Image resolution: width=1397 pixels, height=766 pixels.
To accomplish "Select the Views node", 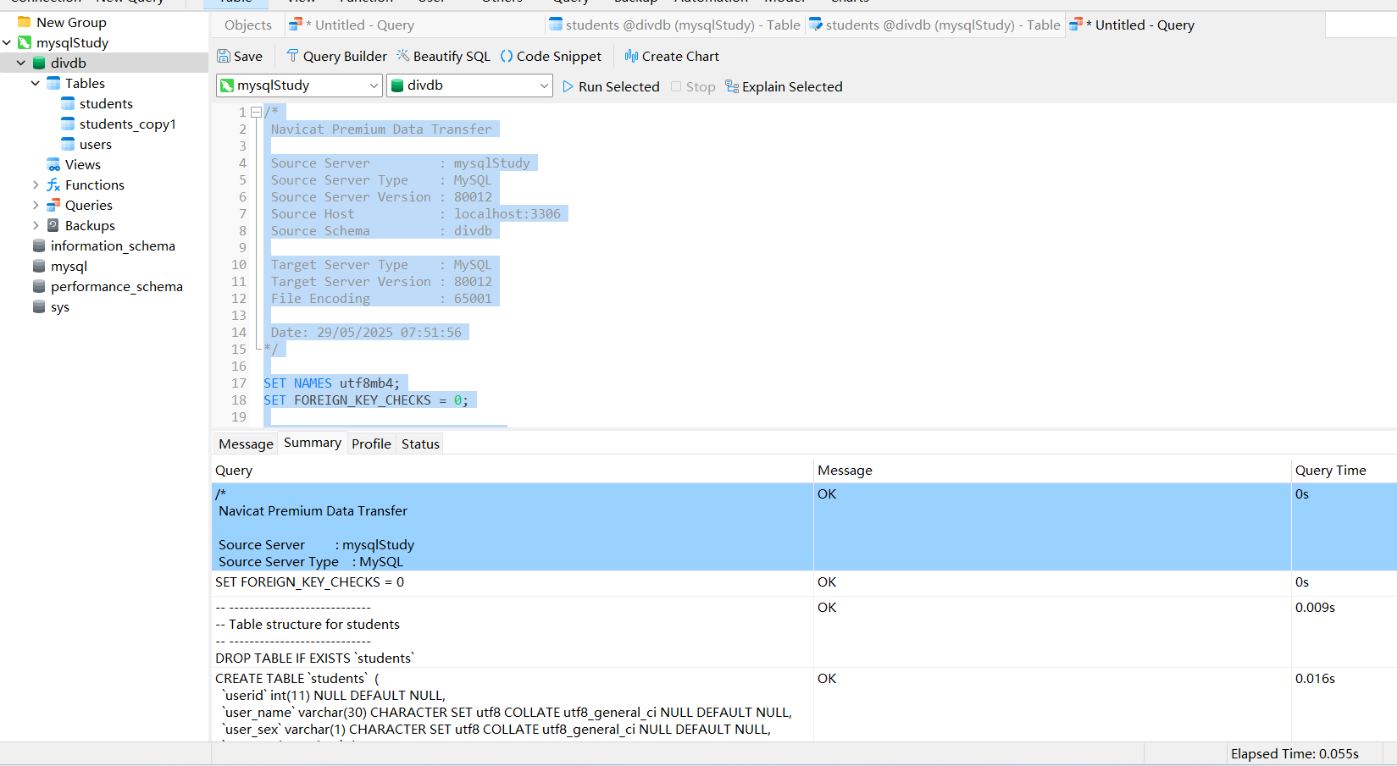I will [x=83, y=164].
